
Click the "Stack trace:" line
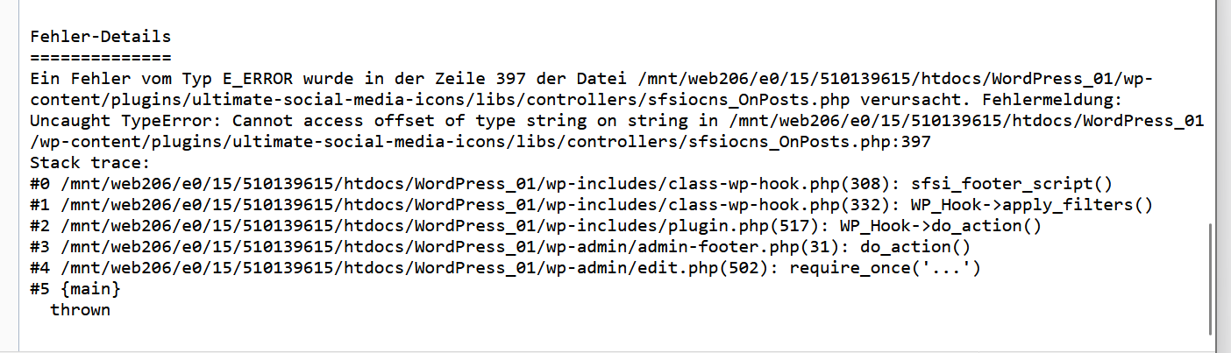point(90,162)
